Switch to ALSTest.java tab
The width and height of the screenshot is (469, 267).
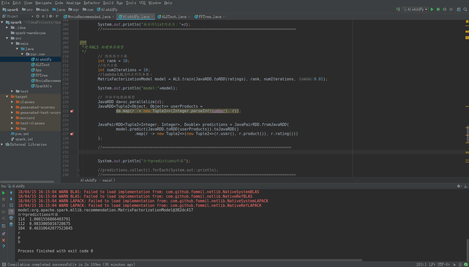(x=174, y=17)
